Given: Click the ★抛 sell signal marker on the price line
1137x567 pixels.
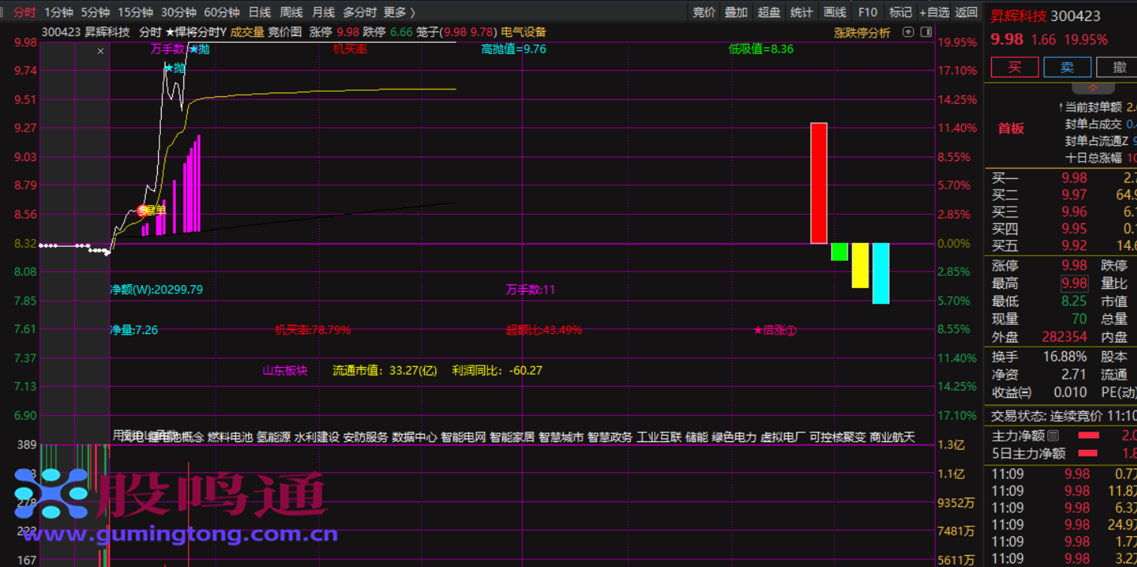Looking at the screenshot, I should (174, 68).
